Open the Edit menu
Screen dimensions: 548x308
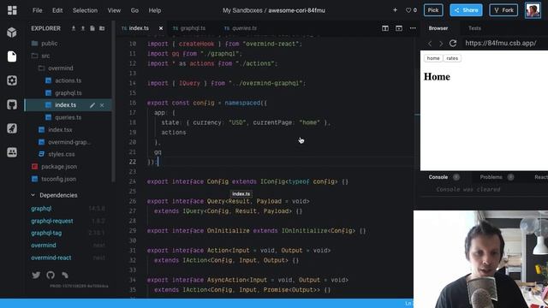pos(57,10)
